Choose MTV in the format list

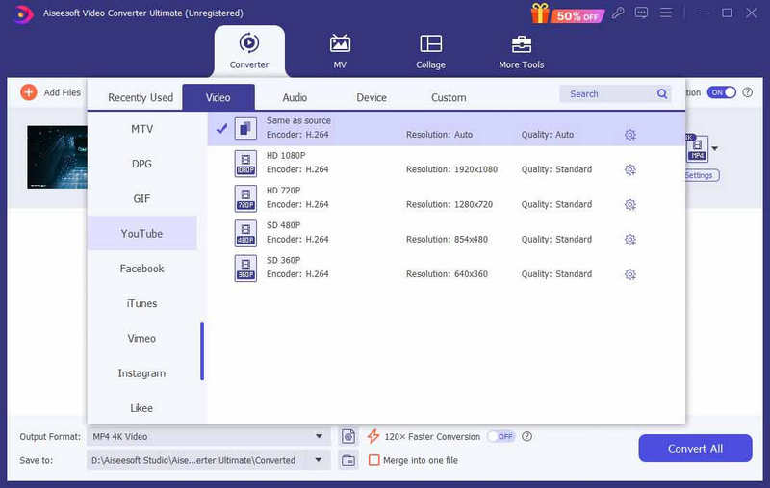point(141,129)
